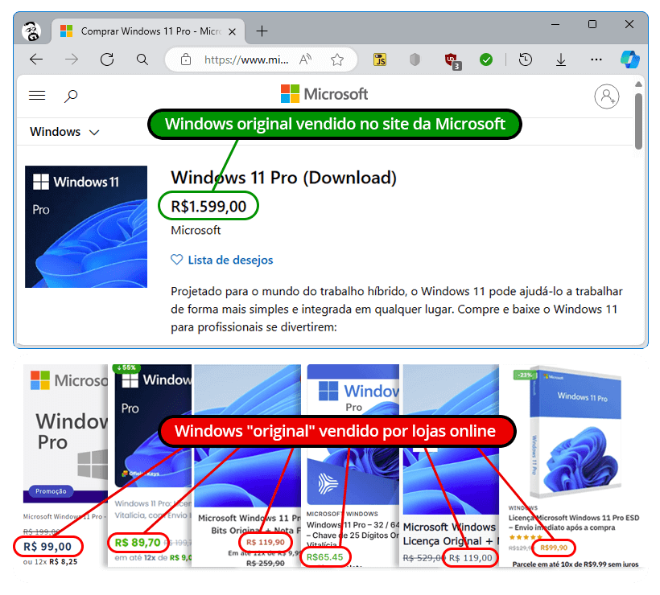Click the scrollbar up arrow
660x595 pixels.
pos(638,84)
